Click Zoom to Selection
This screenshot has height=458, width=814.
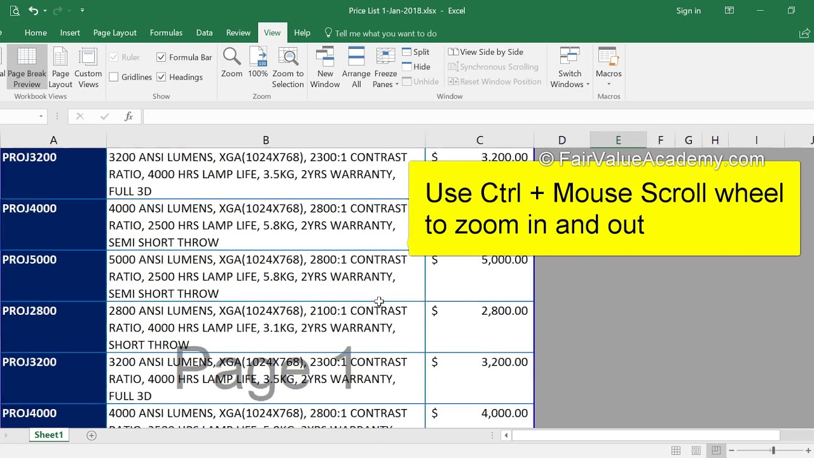(288, 67)
